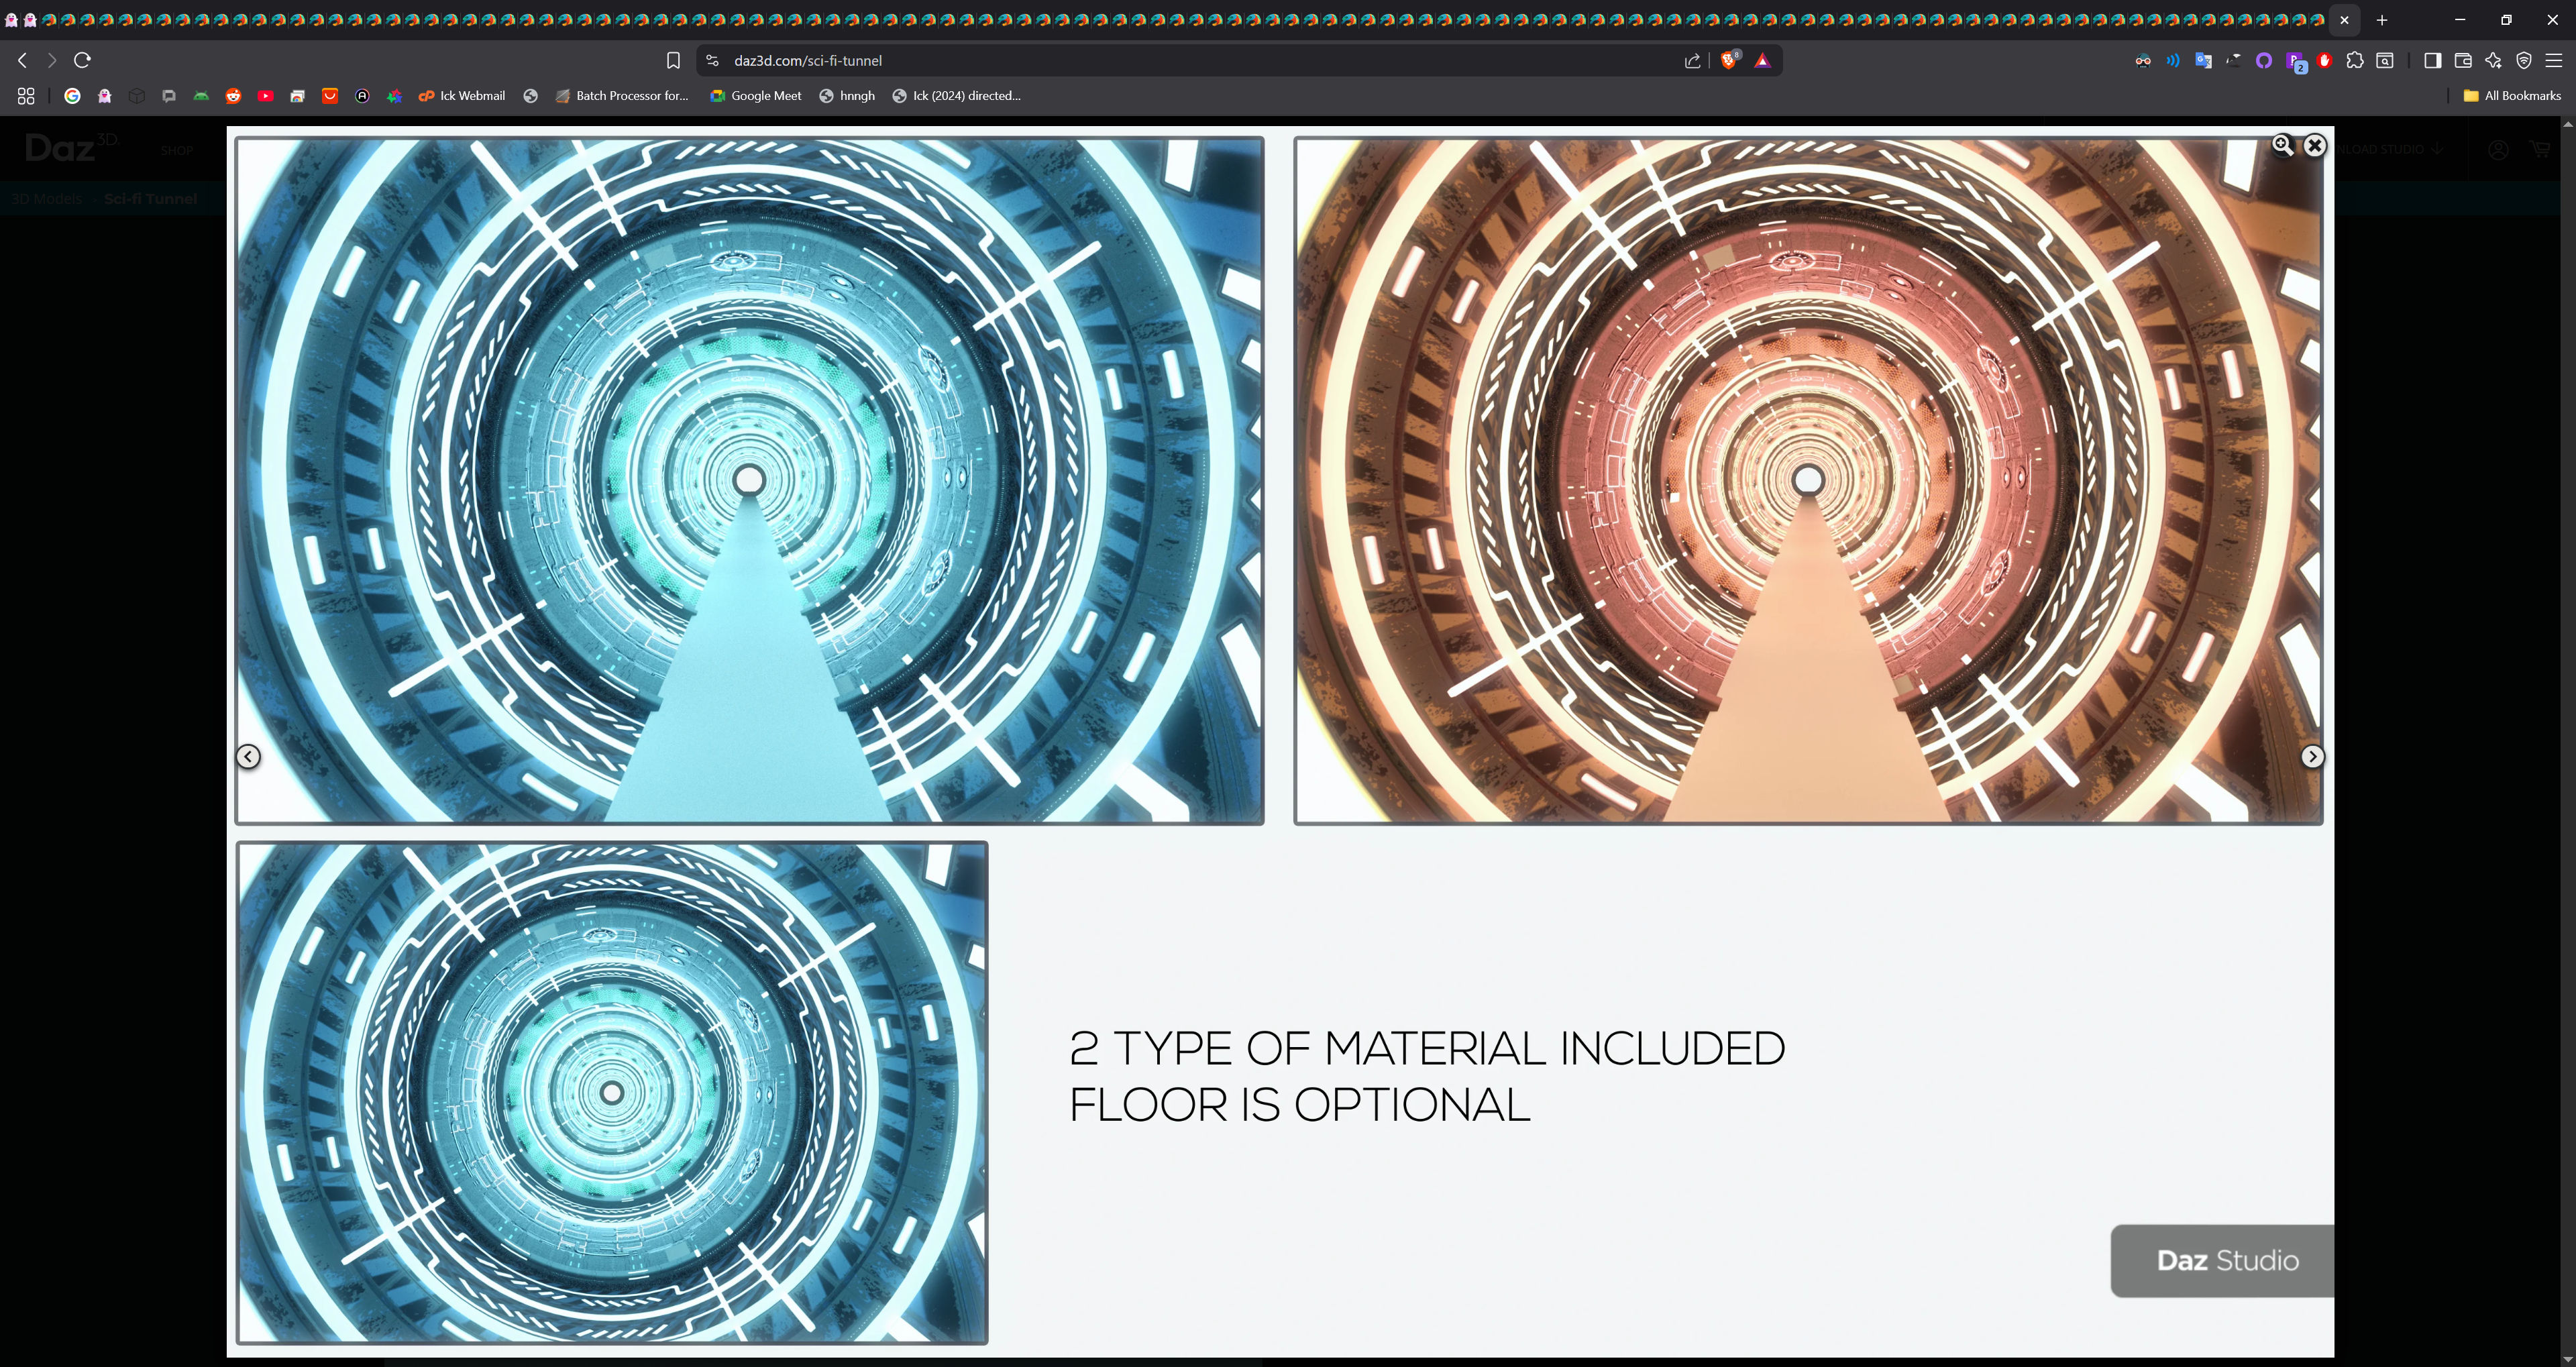Toggle the browser sidebar panel

(2433, 61)
